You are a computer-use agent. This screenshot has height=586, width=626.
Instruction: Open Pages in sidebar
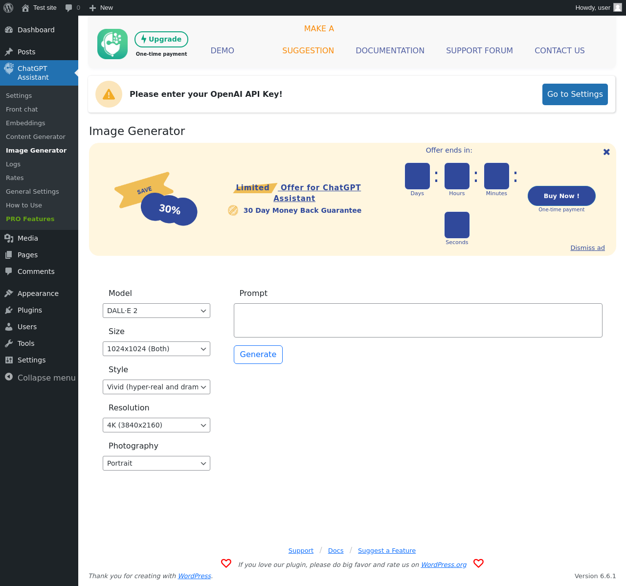pyautogui.click(x=39, y=255)
